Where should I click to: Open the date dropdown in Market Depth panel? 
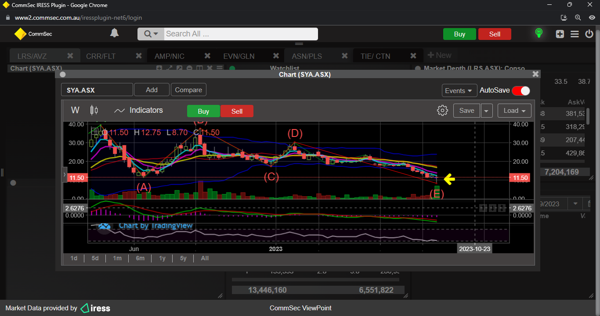[x=575, y=204]
